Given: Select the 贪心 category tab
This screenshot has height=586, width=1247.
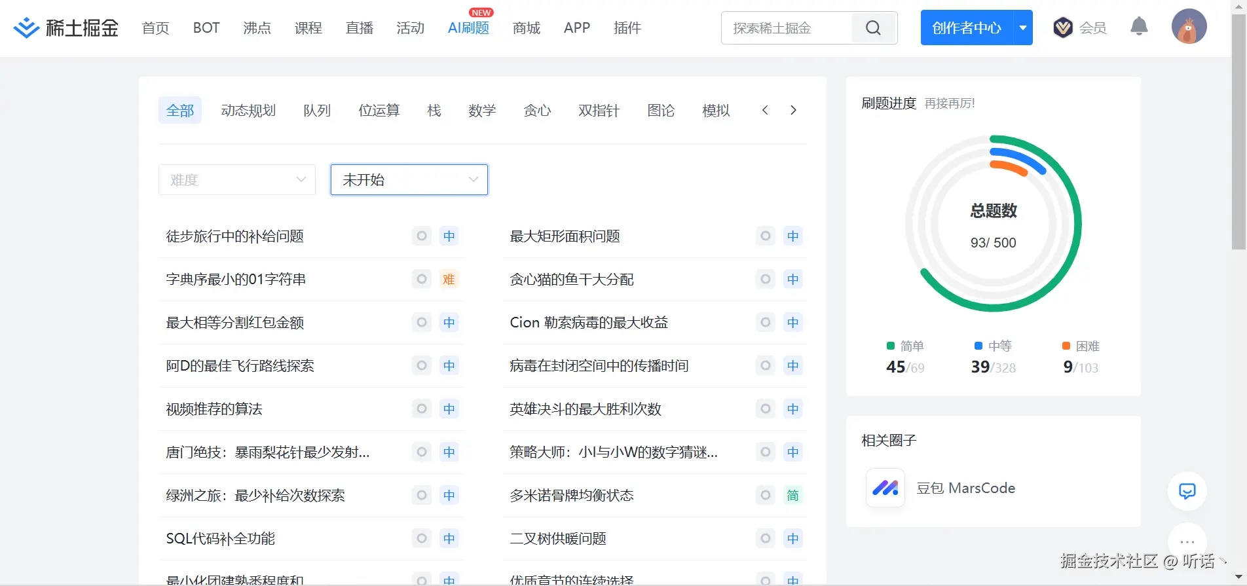Looking at the screenshot, I should [x=537, y=110].
